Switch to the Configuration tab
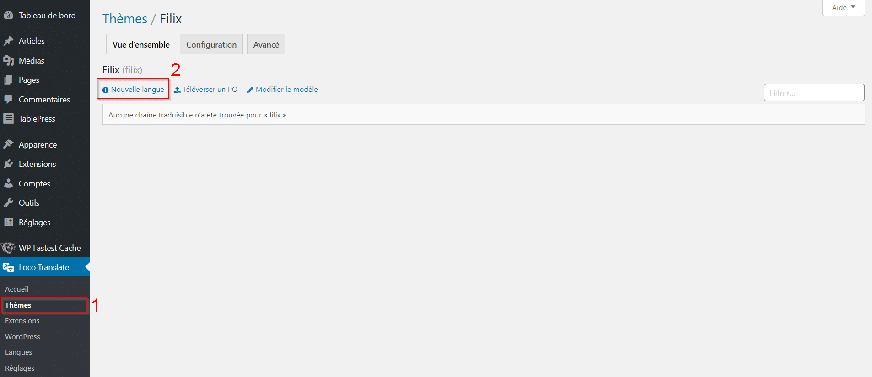The width and height of the screenshot is (872, 377). (x=211, y=45)
